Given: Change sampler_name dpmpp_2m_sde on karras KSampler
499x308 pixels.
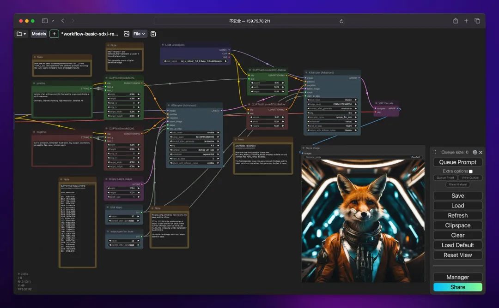Looking at the screenshot, I should (x=332, y=117).
